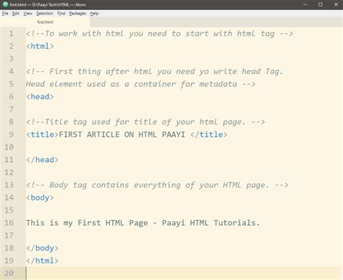This screenshot has width=343, height=280.
Task: Click line number 11 in the gutter
Action: coord(9,160)
